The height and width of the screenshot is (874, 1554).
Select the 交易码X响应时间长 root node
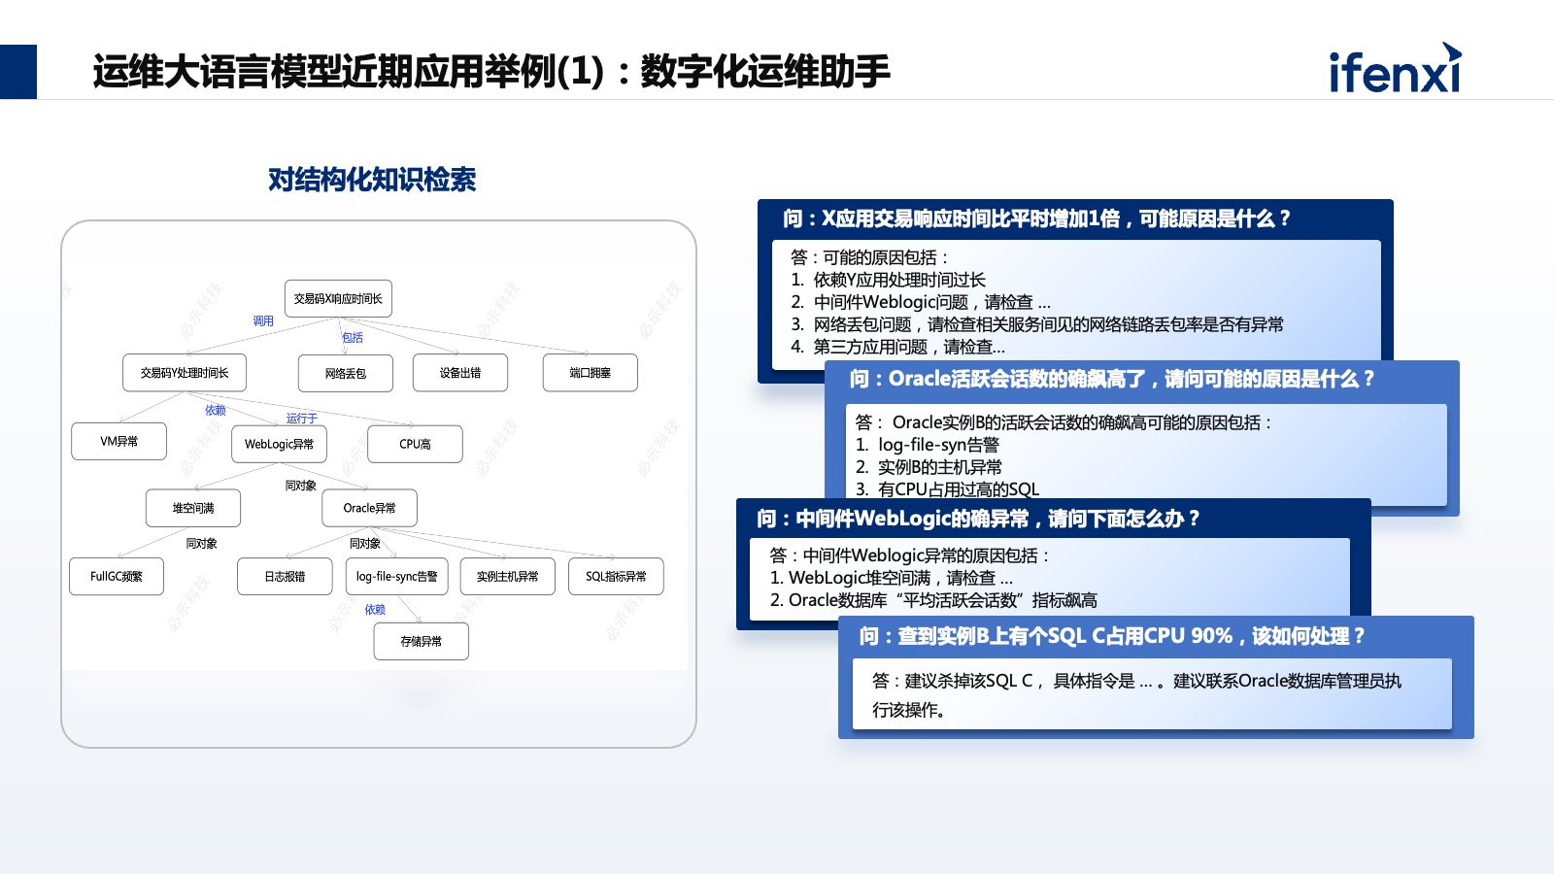(x=337, y=298)
